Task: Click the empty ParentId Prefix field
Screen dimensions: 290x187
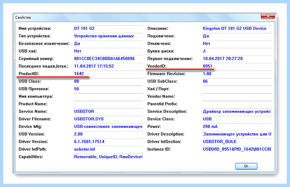Action: (x=237, y=104)
